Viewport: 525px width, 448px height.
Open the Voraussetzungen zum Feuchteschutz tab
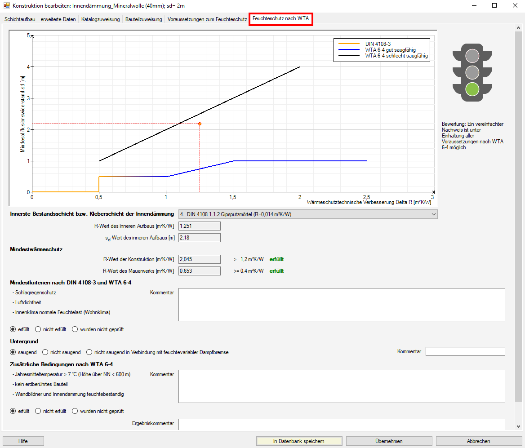tap(207, 19)
